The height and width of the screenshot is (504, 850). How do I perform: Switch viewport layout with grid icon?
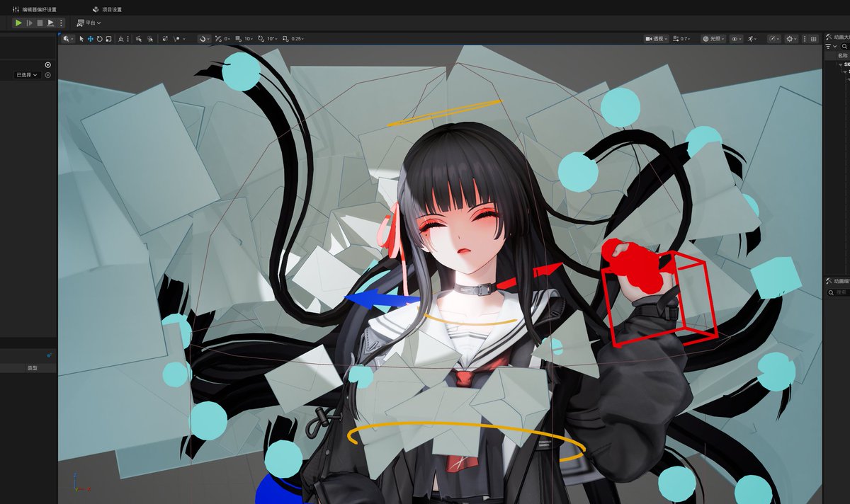813,39
